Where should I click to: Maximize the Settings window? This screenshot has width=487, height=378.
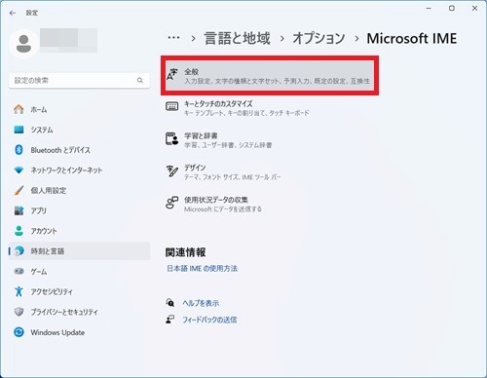(452, 9)
